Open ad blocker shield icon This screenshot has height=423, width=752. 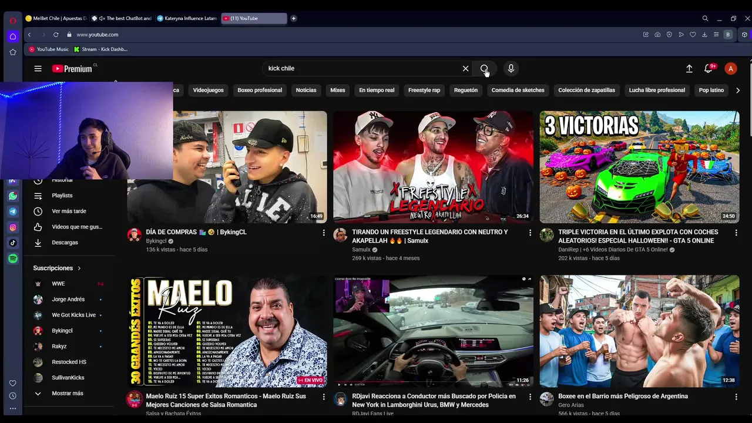pyautogui.click(x=669, y=35)
